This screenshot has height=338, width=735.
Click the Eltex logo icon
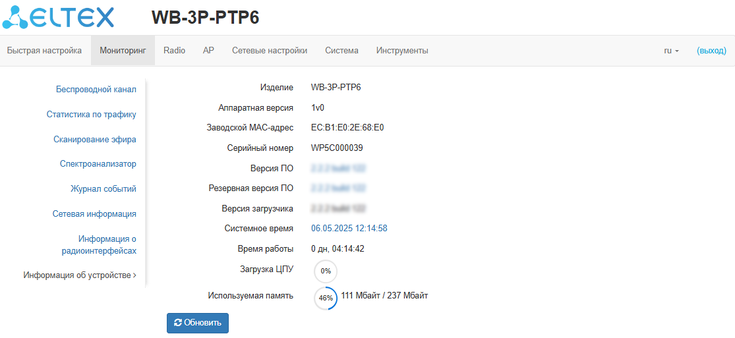coord(16,18)
